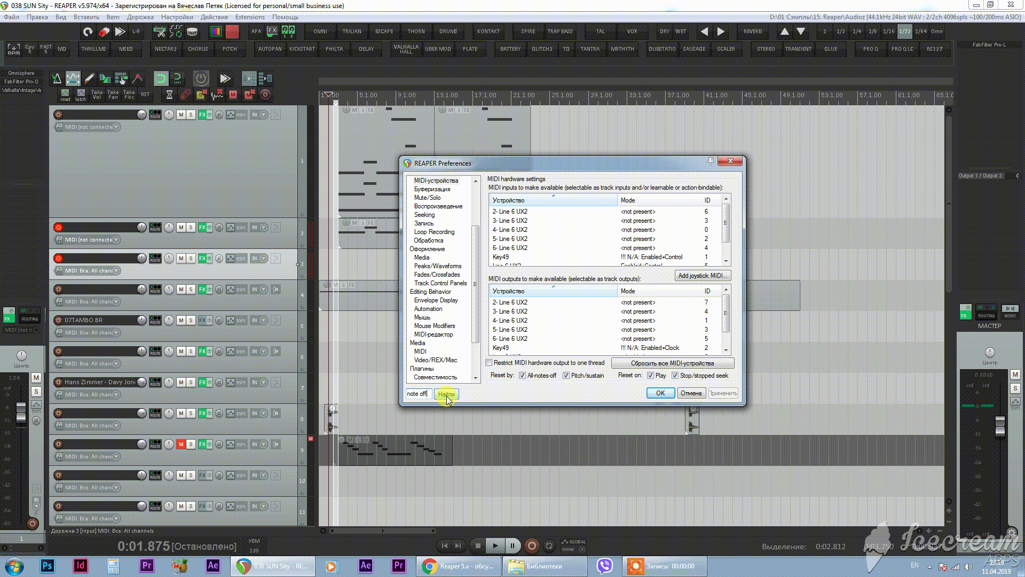Click ROUTE button on track 1

click(x=155, y=115)
